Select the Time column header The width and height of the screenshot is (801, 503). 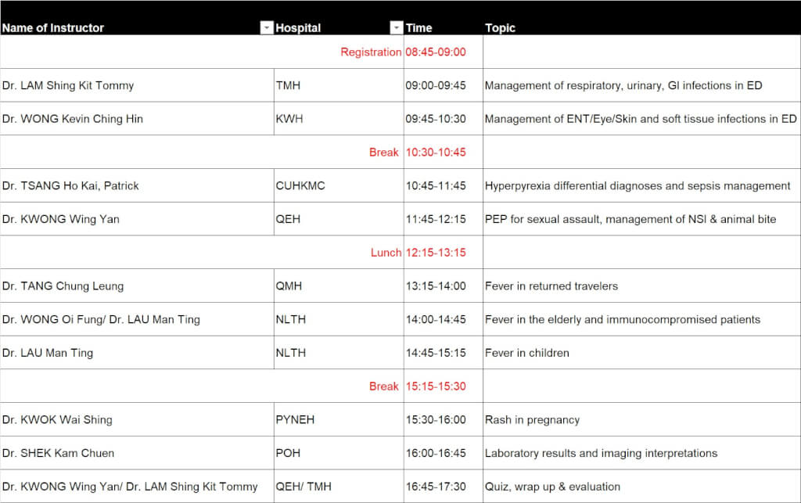(x=418, y=28)
